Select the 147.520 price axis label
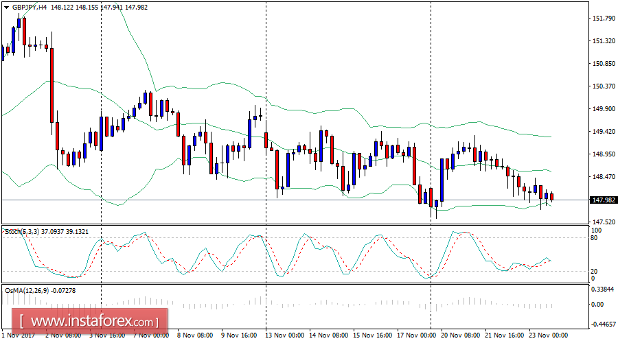This screenshot has width=618, height=343. 604,222
